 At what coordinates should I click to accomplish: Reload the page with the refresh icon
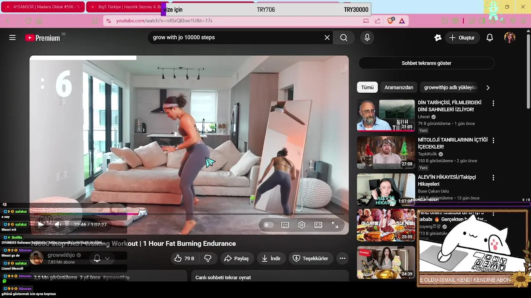point(28,21)
